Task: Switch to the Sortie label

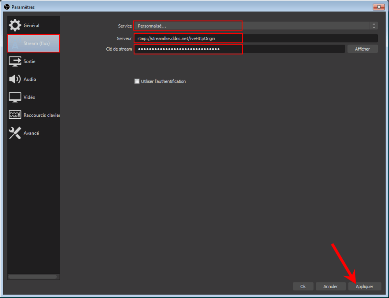Action: tap(29, 62)
